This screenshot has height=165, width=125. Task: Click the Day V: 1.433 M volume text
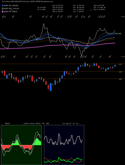coord(99,9)
